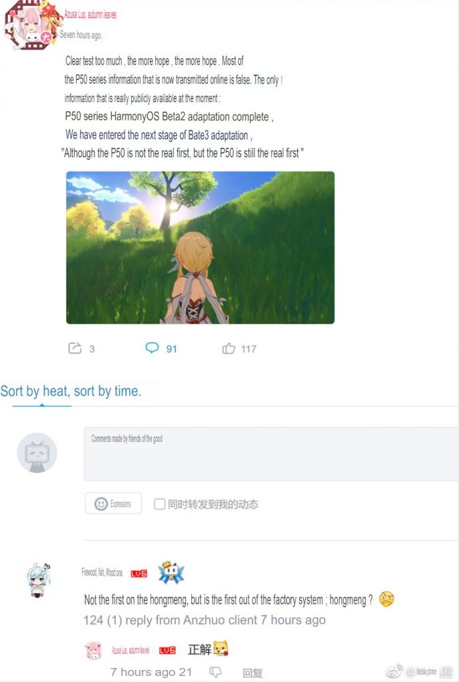
Task: Focus the comment text input box
Action: click(271, 454)
